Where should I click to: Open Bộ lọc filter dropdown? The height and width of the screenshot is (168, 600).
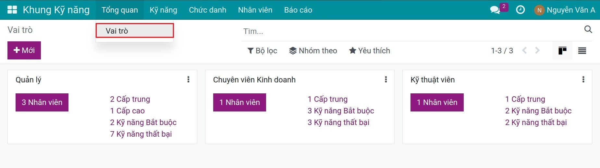[x=262, y=51]
